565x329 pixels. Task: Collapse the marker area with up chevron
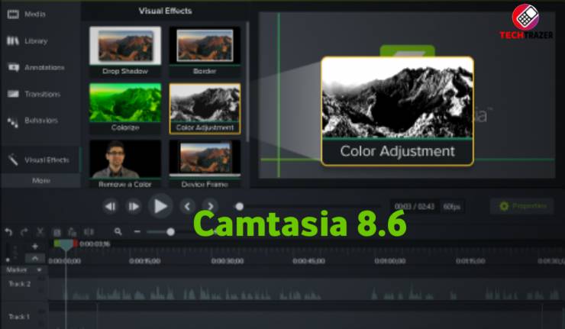pos(35,258)
